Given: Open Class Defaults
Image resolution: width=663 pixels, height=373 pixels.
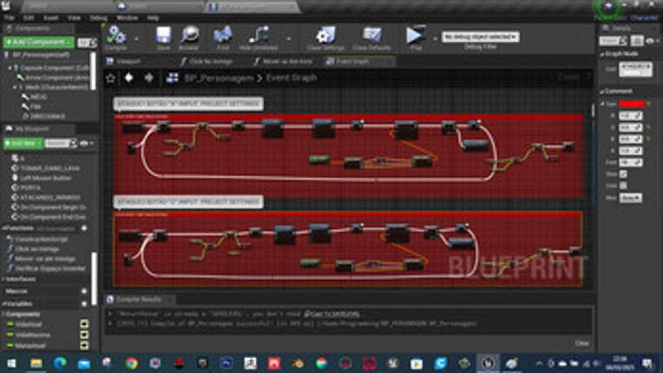Looking at the screenshot, I should 372,36.
